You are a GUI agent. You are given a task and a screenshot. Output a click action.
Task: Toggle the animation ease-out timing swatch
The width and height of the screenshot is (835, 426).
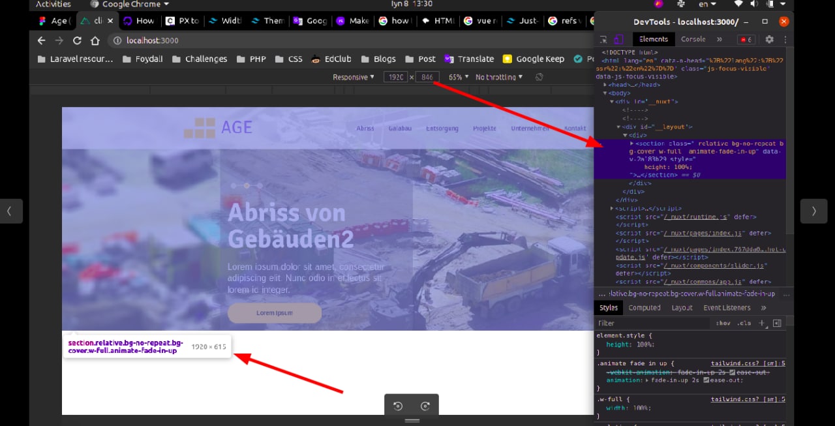point(706,380)
